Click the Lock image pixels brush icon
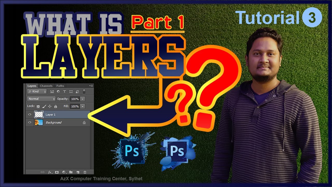The image size is (332, 187). click(44, 106)
